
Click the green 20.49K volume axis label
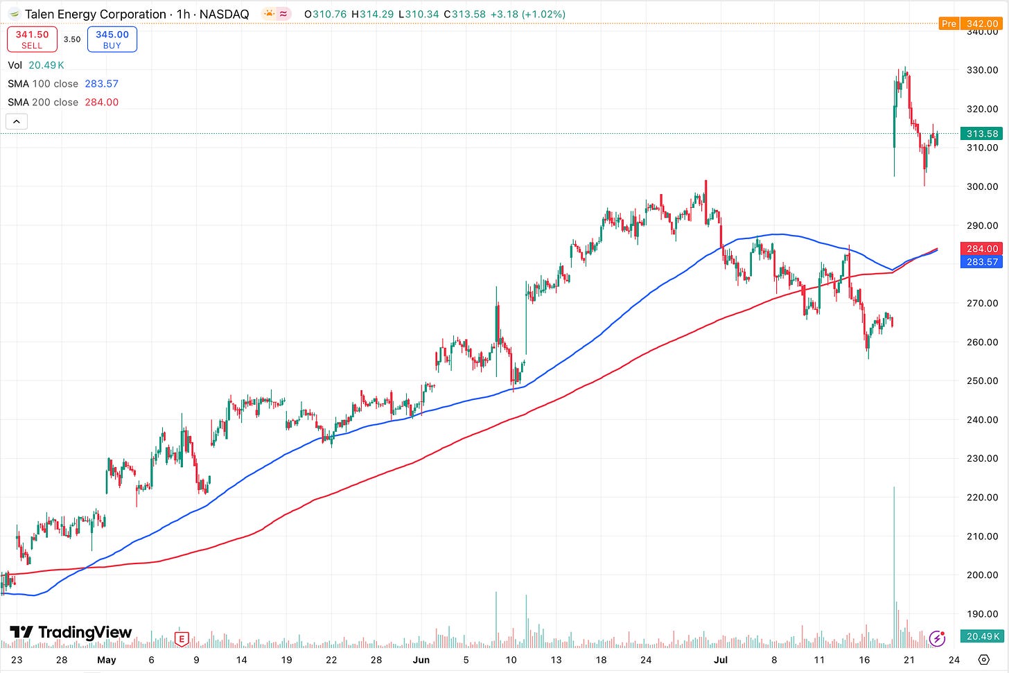(x=982, y=636)
